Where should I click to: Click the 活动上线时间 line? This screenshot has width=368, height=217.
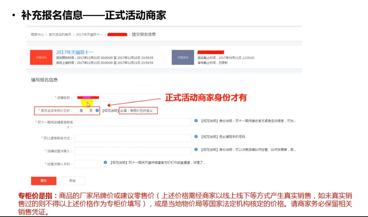pos(105,63)
